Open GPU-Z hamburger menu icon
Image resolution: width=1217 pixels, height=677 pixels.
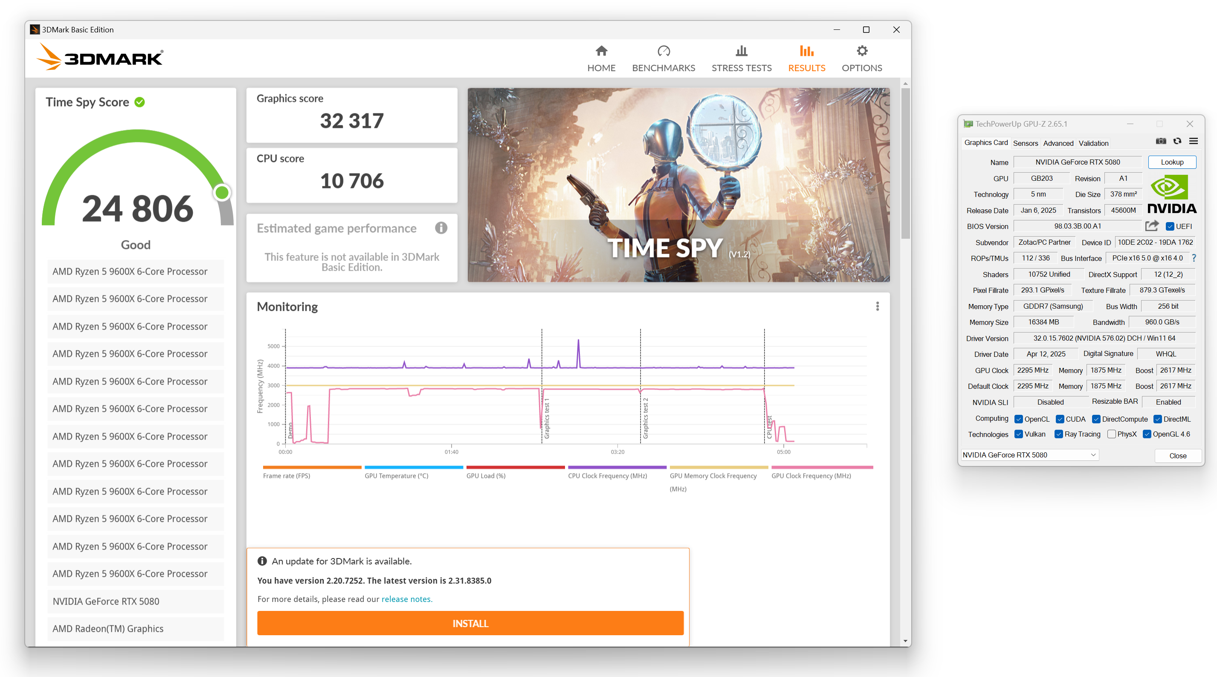pos(1194,141)
